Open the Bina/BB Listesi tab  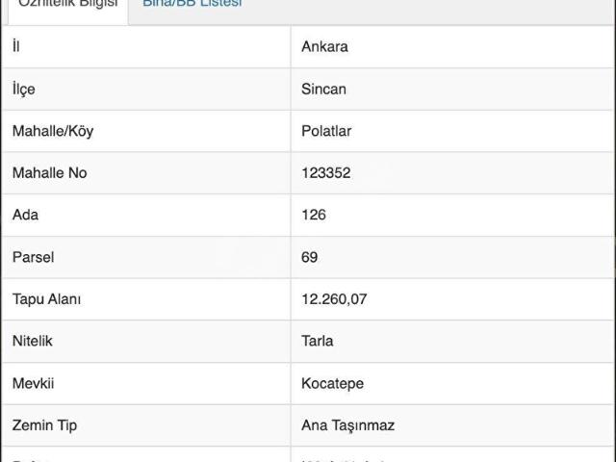(x=192, y=5)
